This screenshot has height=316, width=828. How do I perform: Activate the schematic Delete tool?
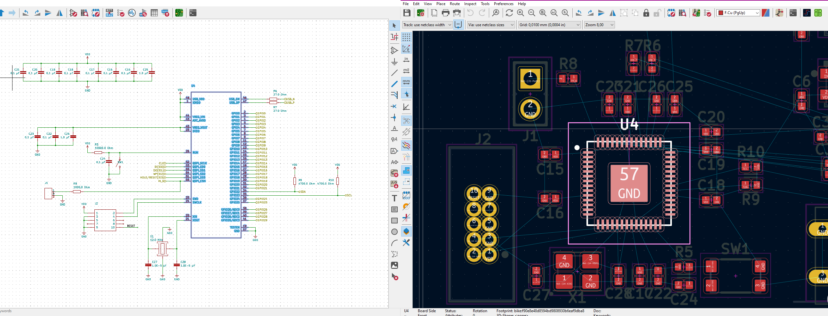pyautogui.click(x=394, y=276)
